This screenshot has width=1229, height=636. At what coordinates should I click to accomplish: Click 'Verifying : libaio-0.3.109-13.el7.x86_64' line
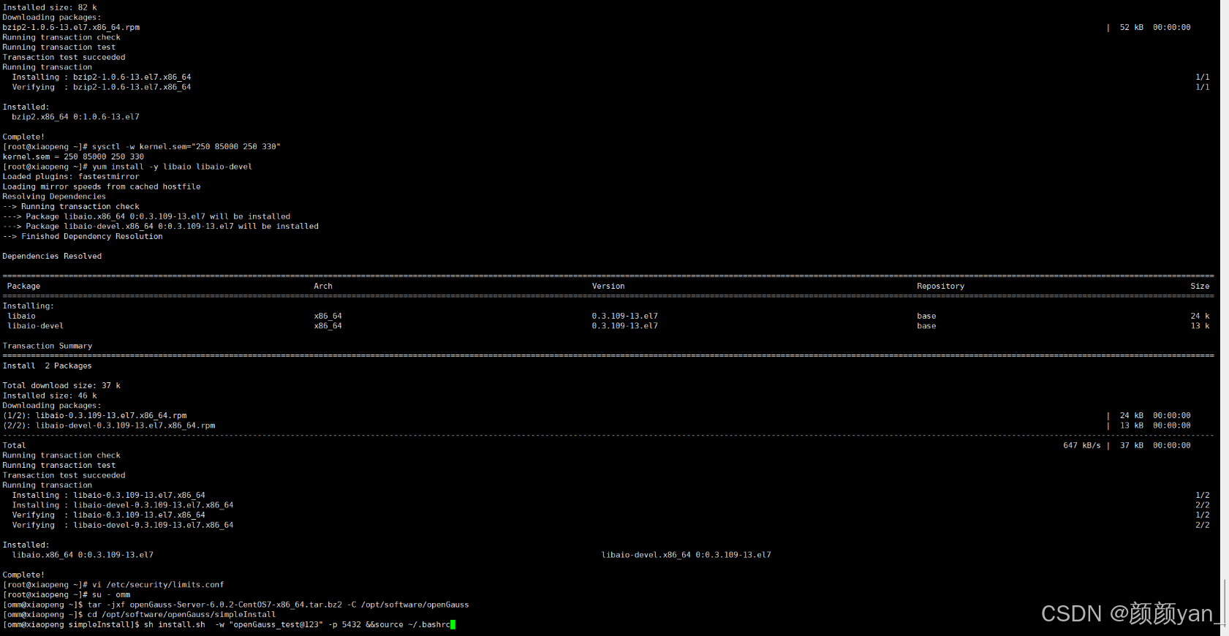[x=109, y=515]
